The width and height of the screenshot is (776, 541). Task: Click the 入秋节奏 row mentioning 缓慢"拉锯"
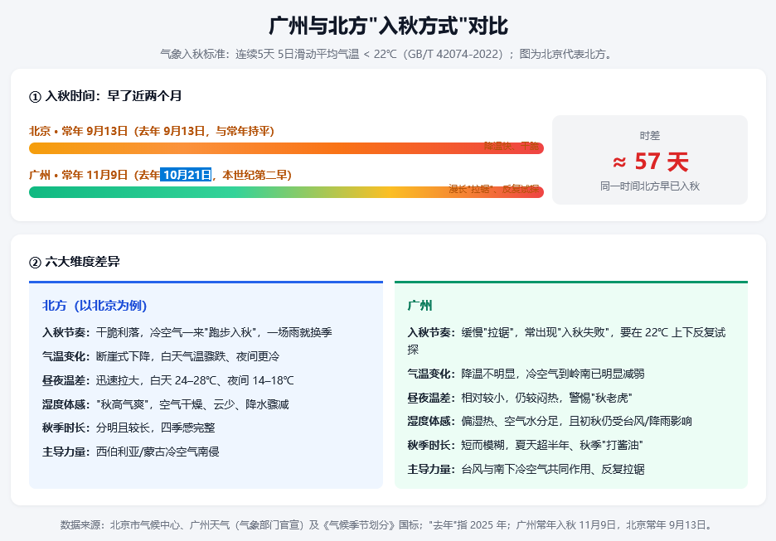click(x=566, y=341)
